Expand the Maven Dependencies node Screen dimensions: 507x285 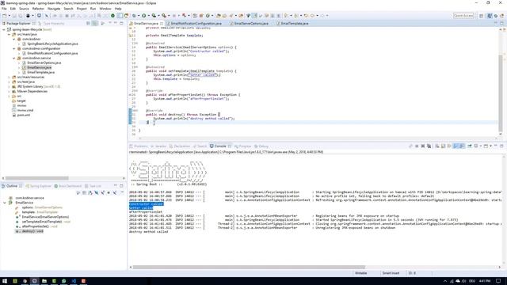point(9,92)
